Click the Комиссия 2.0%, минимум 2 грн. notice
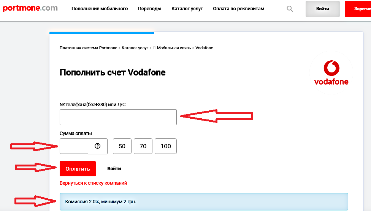The image size is (371, 215). pos(204,202)
